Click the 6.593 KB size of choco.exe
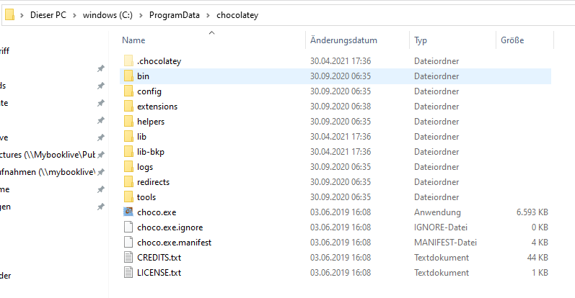575x298 pixels. click(x=532, y=212)
